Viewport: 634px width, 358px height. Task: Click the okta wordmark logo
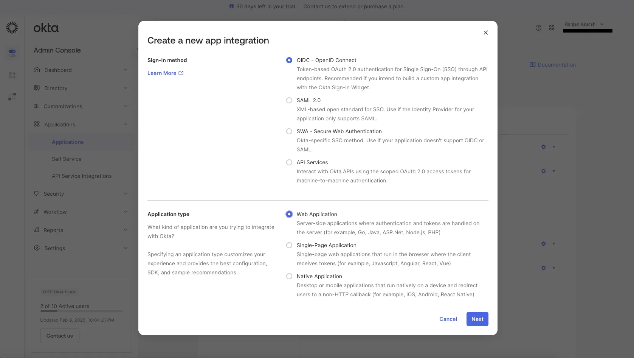coord(46,28)
